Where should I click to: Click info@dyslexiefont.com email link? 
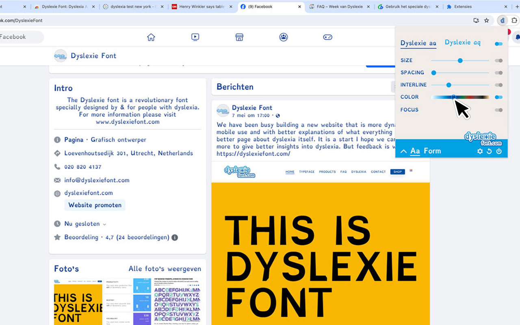(x=97, y=180)
